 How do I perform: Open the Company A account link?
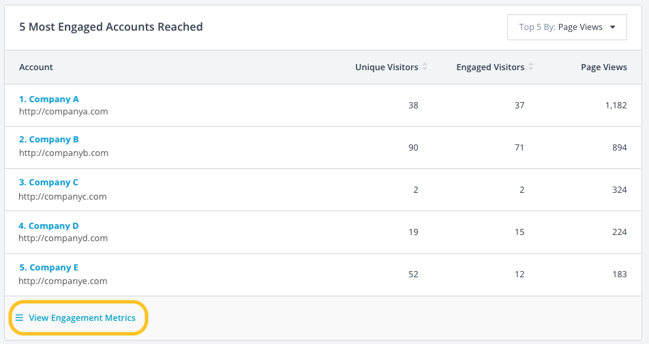(x=49, y=99)
